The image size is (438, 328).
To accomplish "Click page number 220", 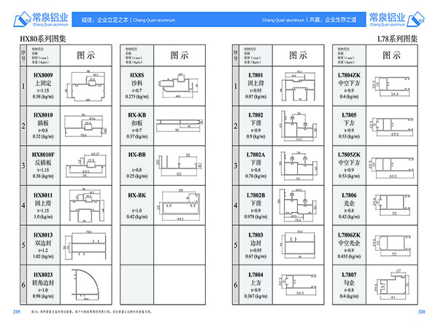I will (x=421, y=311).
